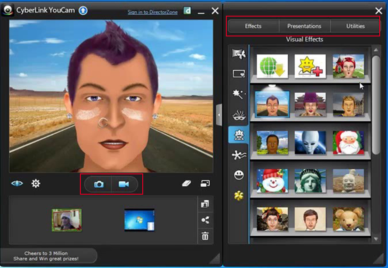Open the Effects tab

[x=253, y=26]
